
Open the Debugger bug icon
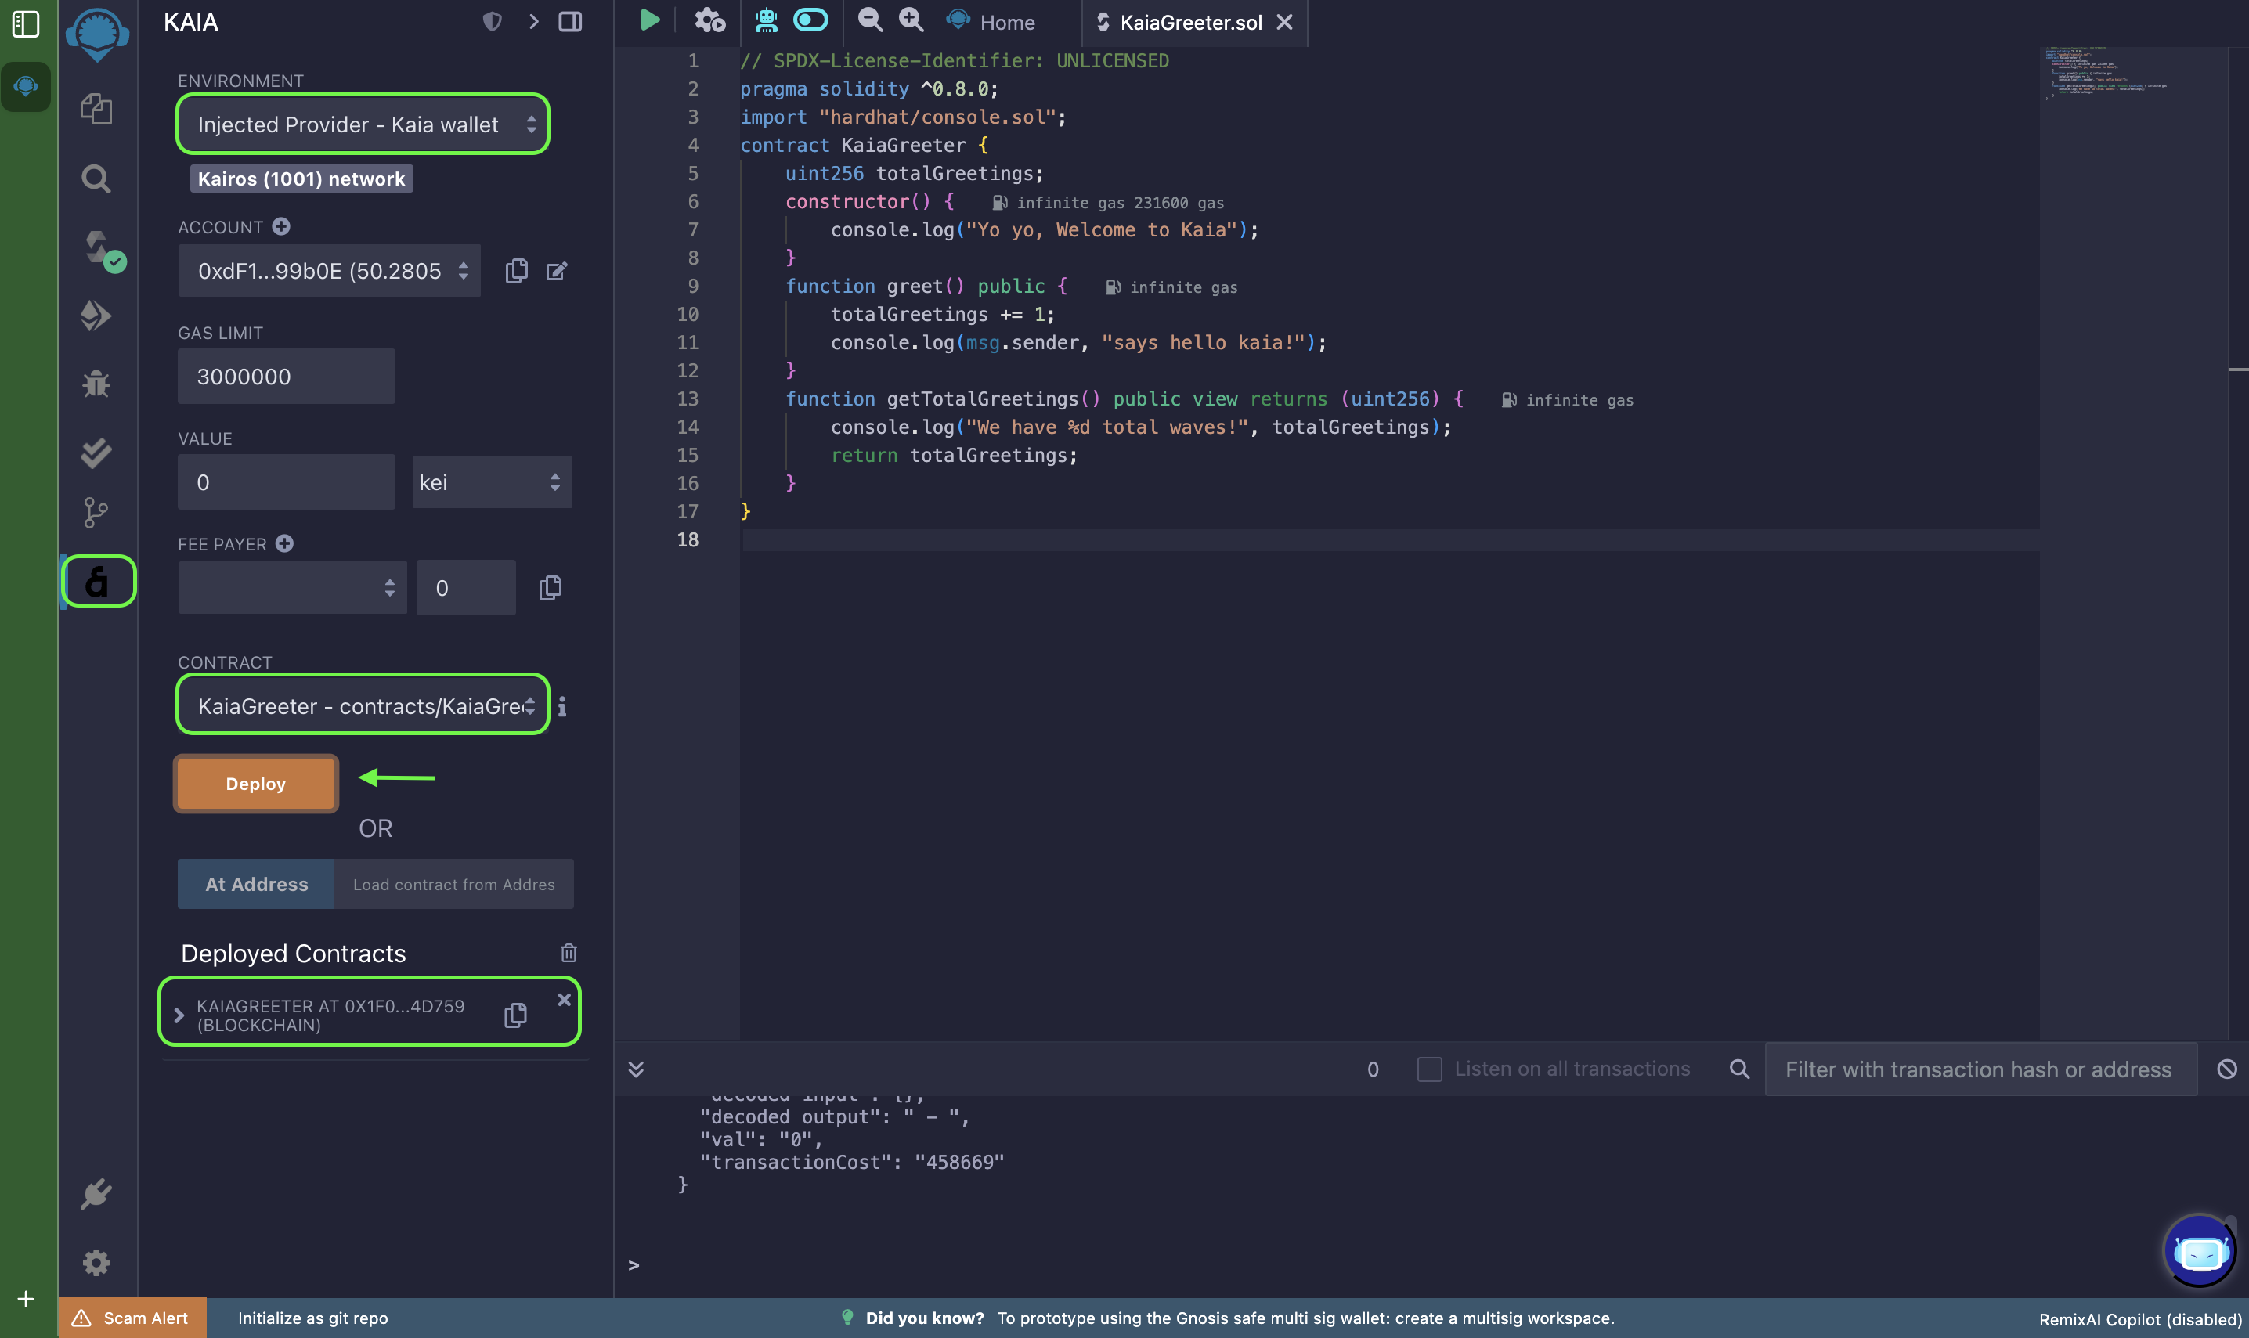coord(96,384)
